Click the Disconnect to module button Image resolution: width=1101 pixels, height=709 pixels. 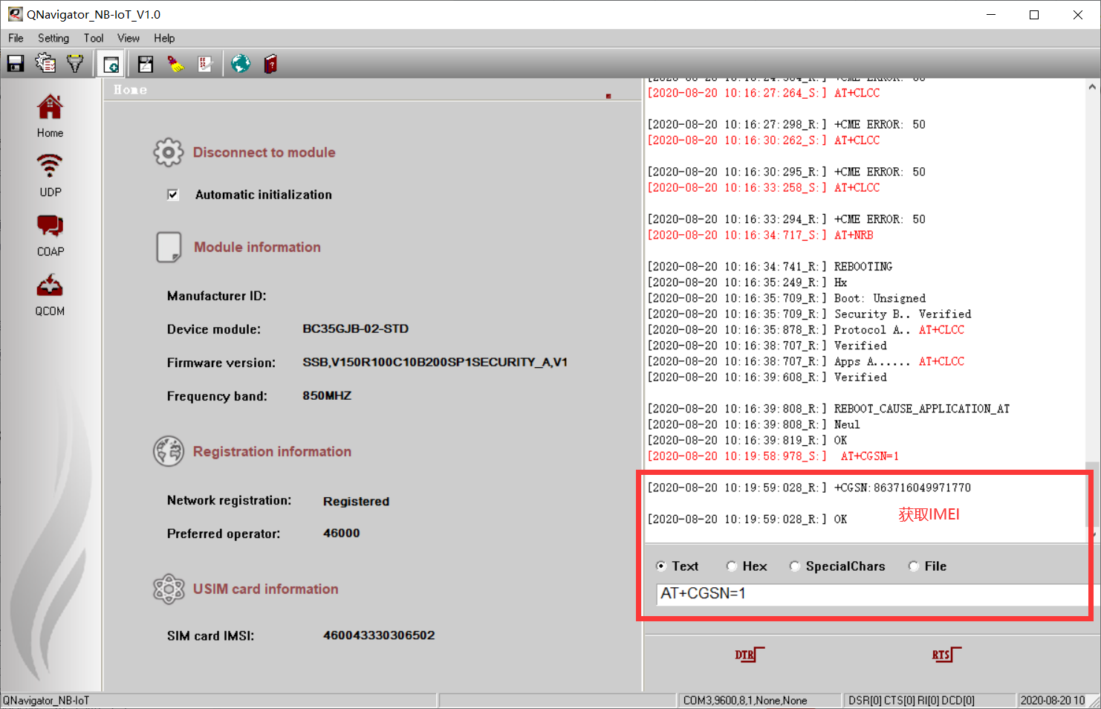coord(264,152)
